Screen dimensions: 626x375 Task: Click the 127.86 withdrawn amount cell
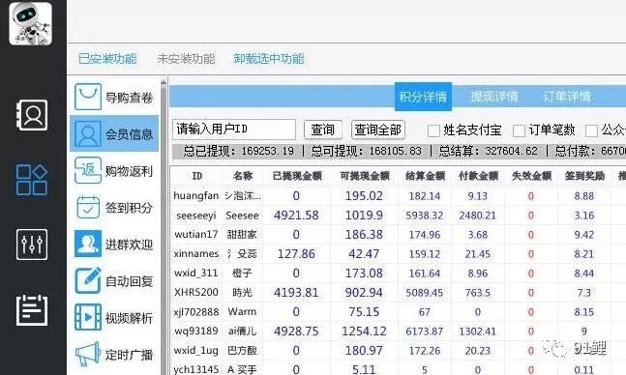click(x=296, y=254)
